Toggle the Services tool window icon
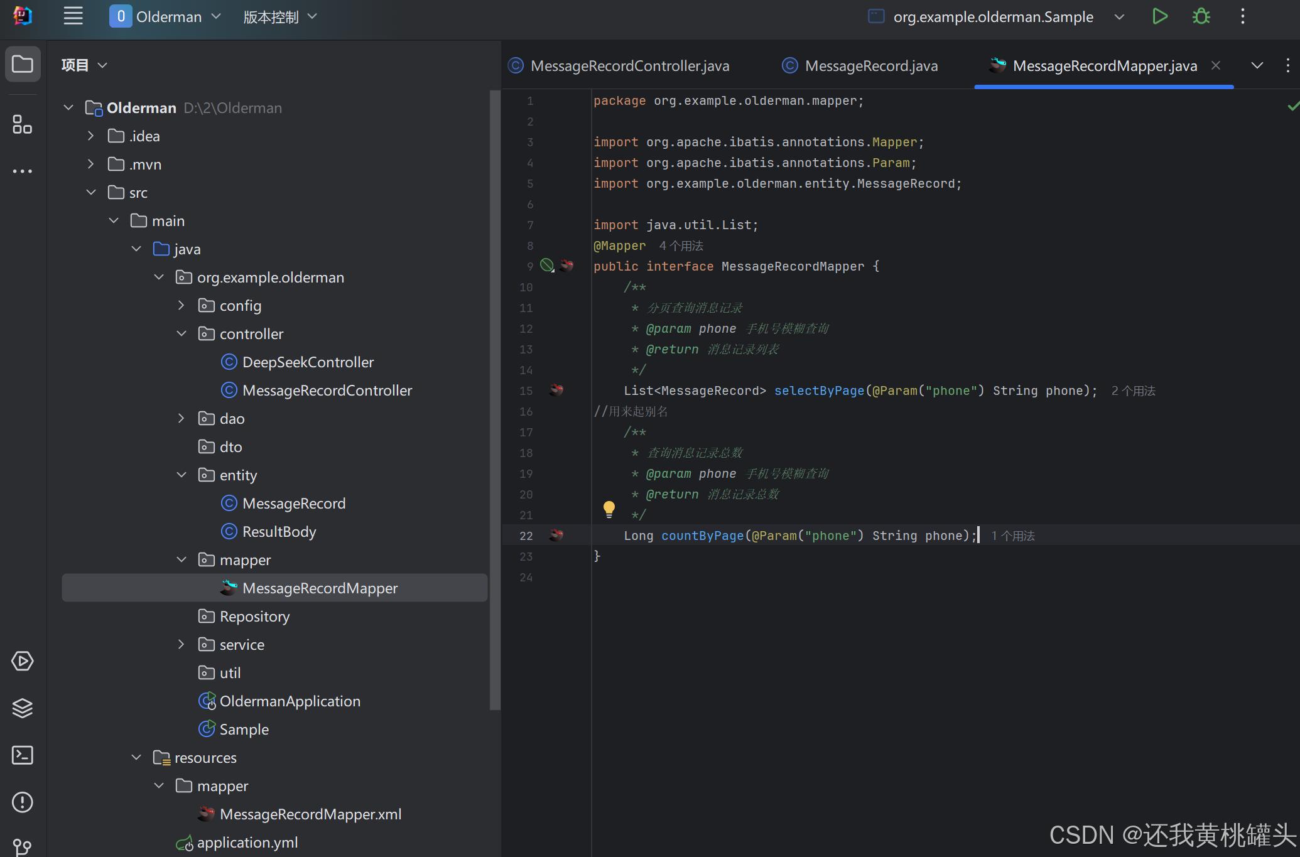1300x857 pixels. (23, 660)
